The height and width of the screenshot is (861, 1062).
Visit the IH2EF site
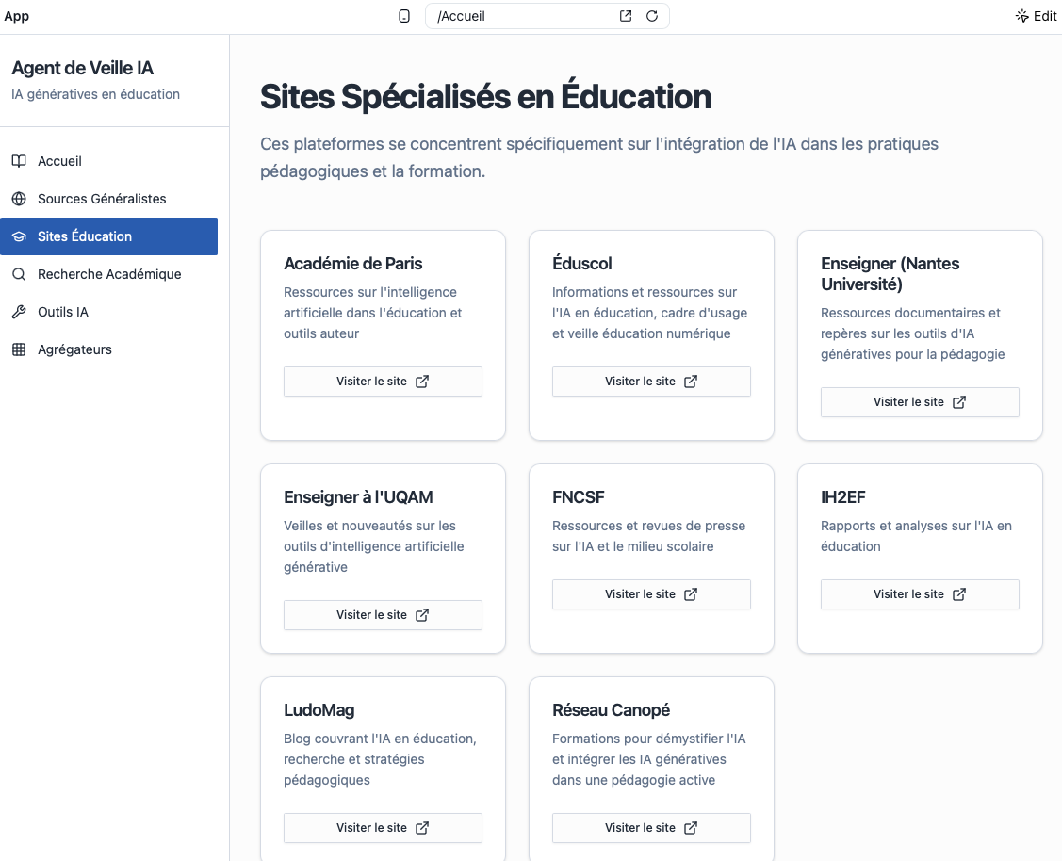point(920,594)
